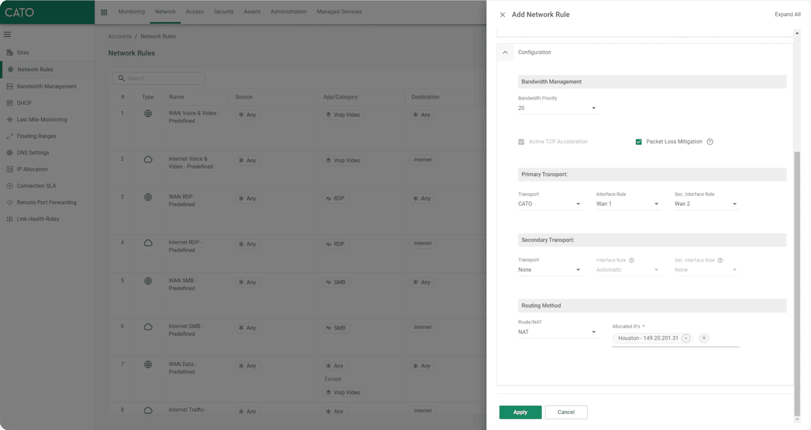Uncheck Packet Loss Mitigation
This screenshot has width=811, height=430.
pos(638,141)
